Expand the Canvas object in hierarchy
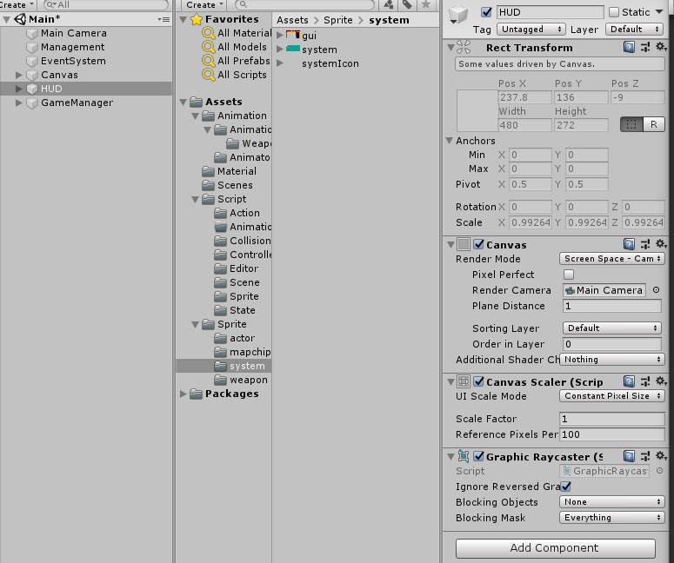The height and width of the screenshot is (563, 674). [18, 75]
